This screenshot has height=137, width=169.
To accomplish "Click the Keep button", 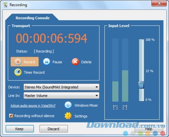I will coord(20,129).
